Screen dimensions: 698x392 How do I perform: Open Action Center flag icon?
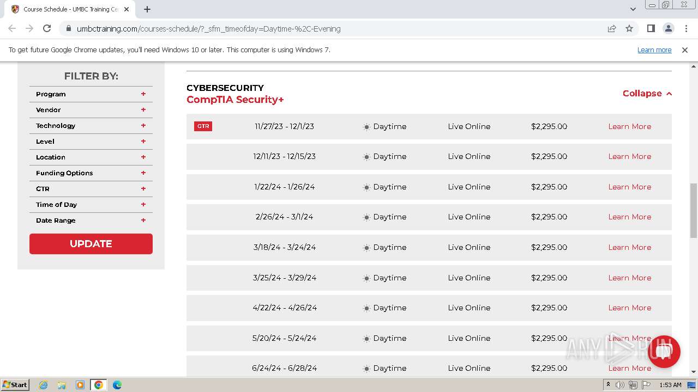tap(646, 385)
